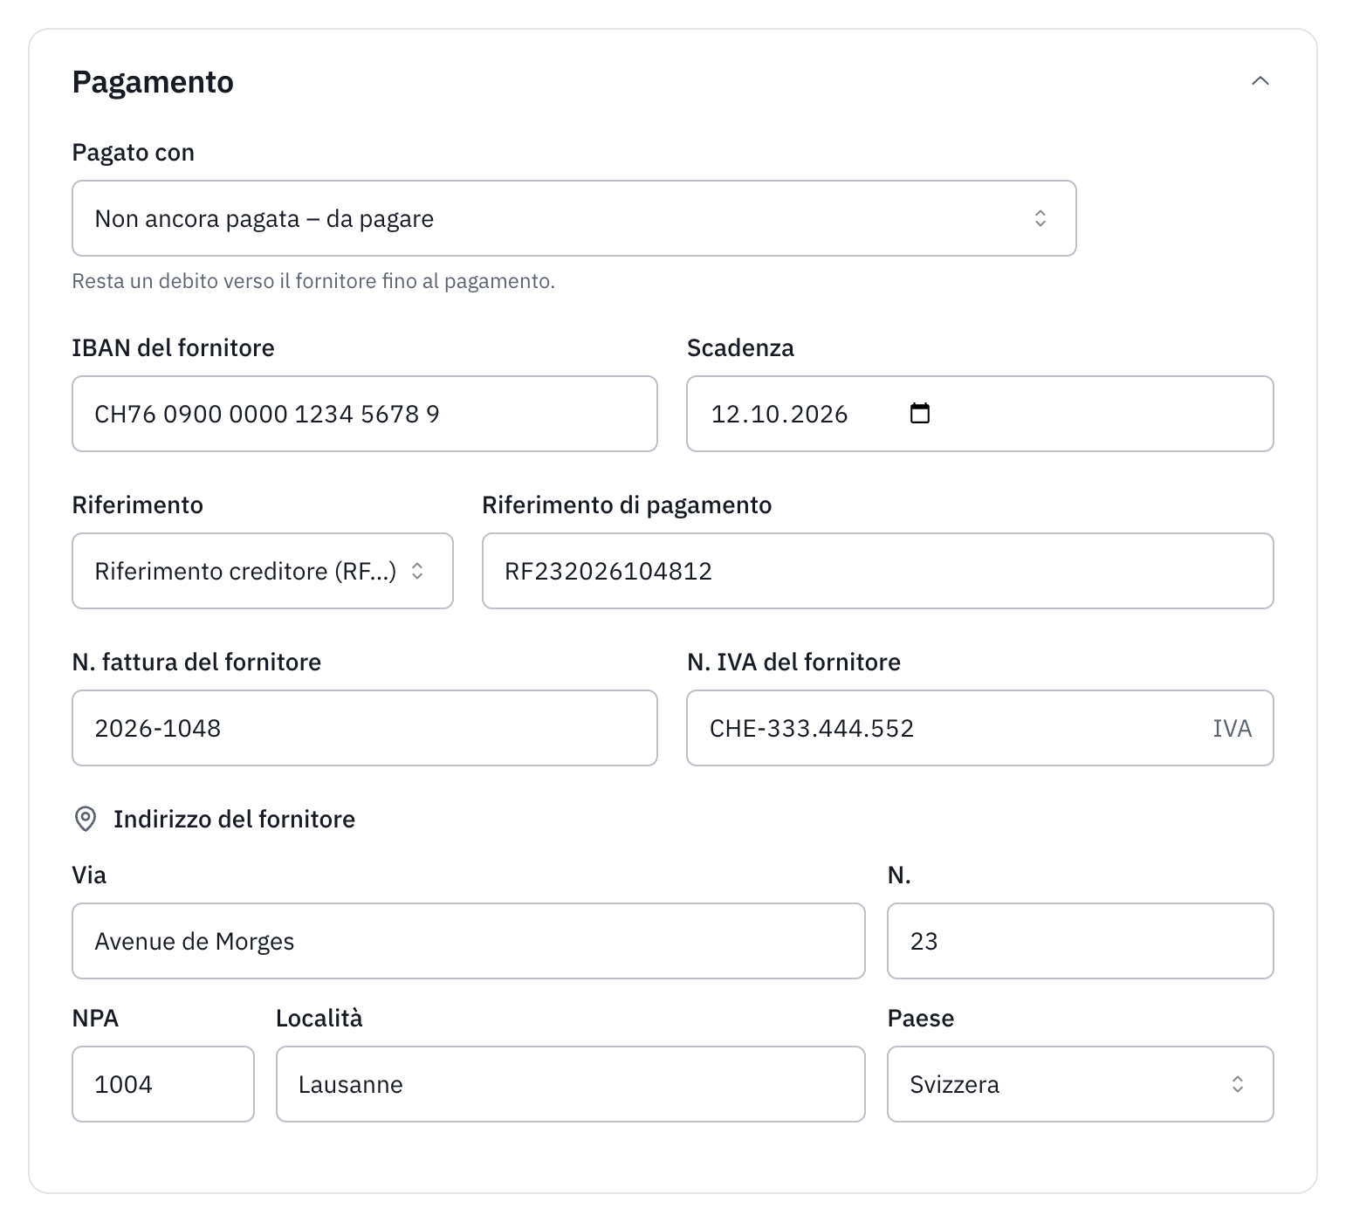The width and height of the screenshot is (1346, 1222).
Task: Open the Pagato con dropdown
Action: click(x=573, y=218)
